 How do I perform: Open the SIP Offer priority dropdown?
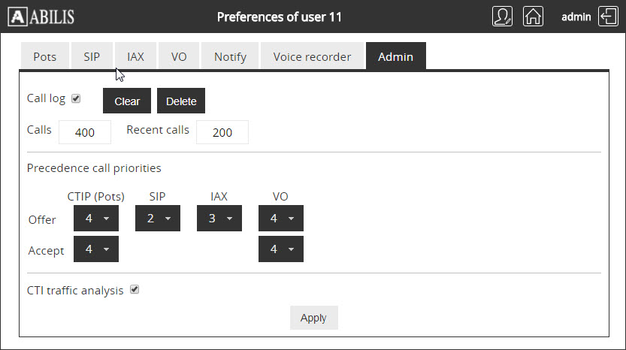[158, 219]
